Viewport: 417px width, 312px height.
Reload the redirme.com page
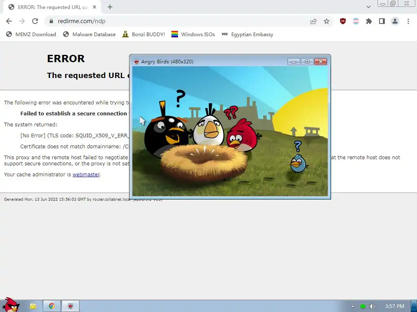(35, 21)
